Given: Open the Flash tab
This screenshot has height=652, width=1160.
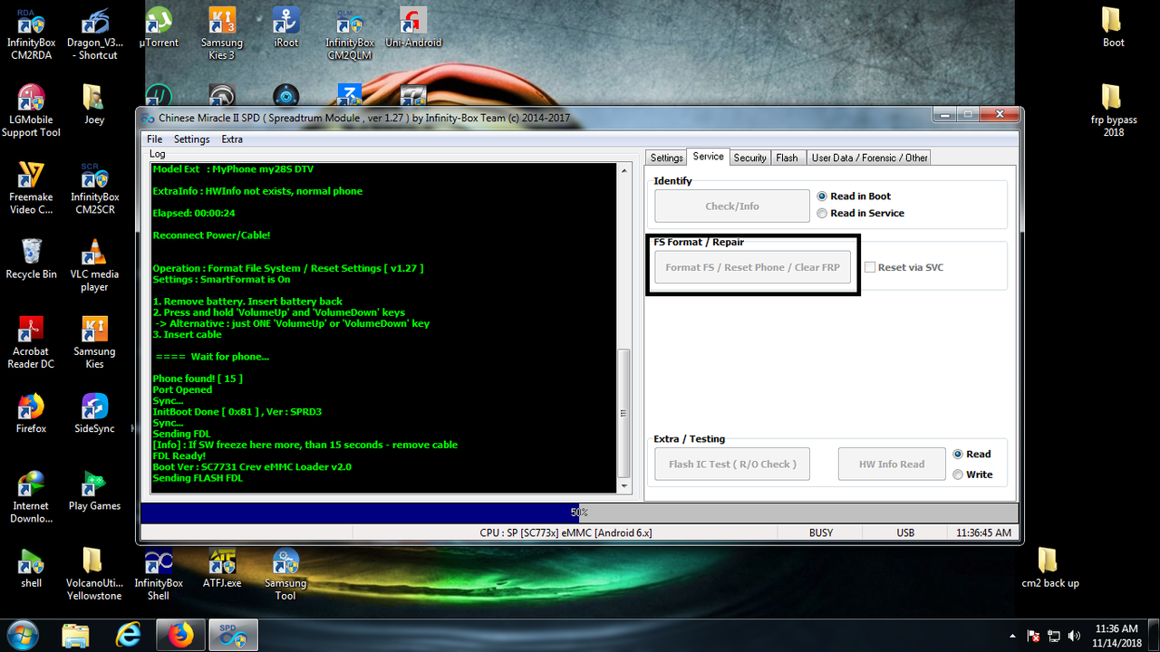Looking at the screenshot, I should click(788, 157).
